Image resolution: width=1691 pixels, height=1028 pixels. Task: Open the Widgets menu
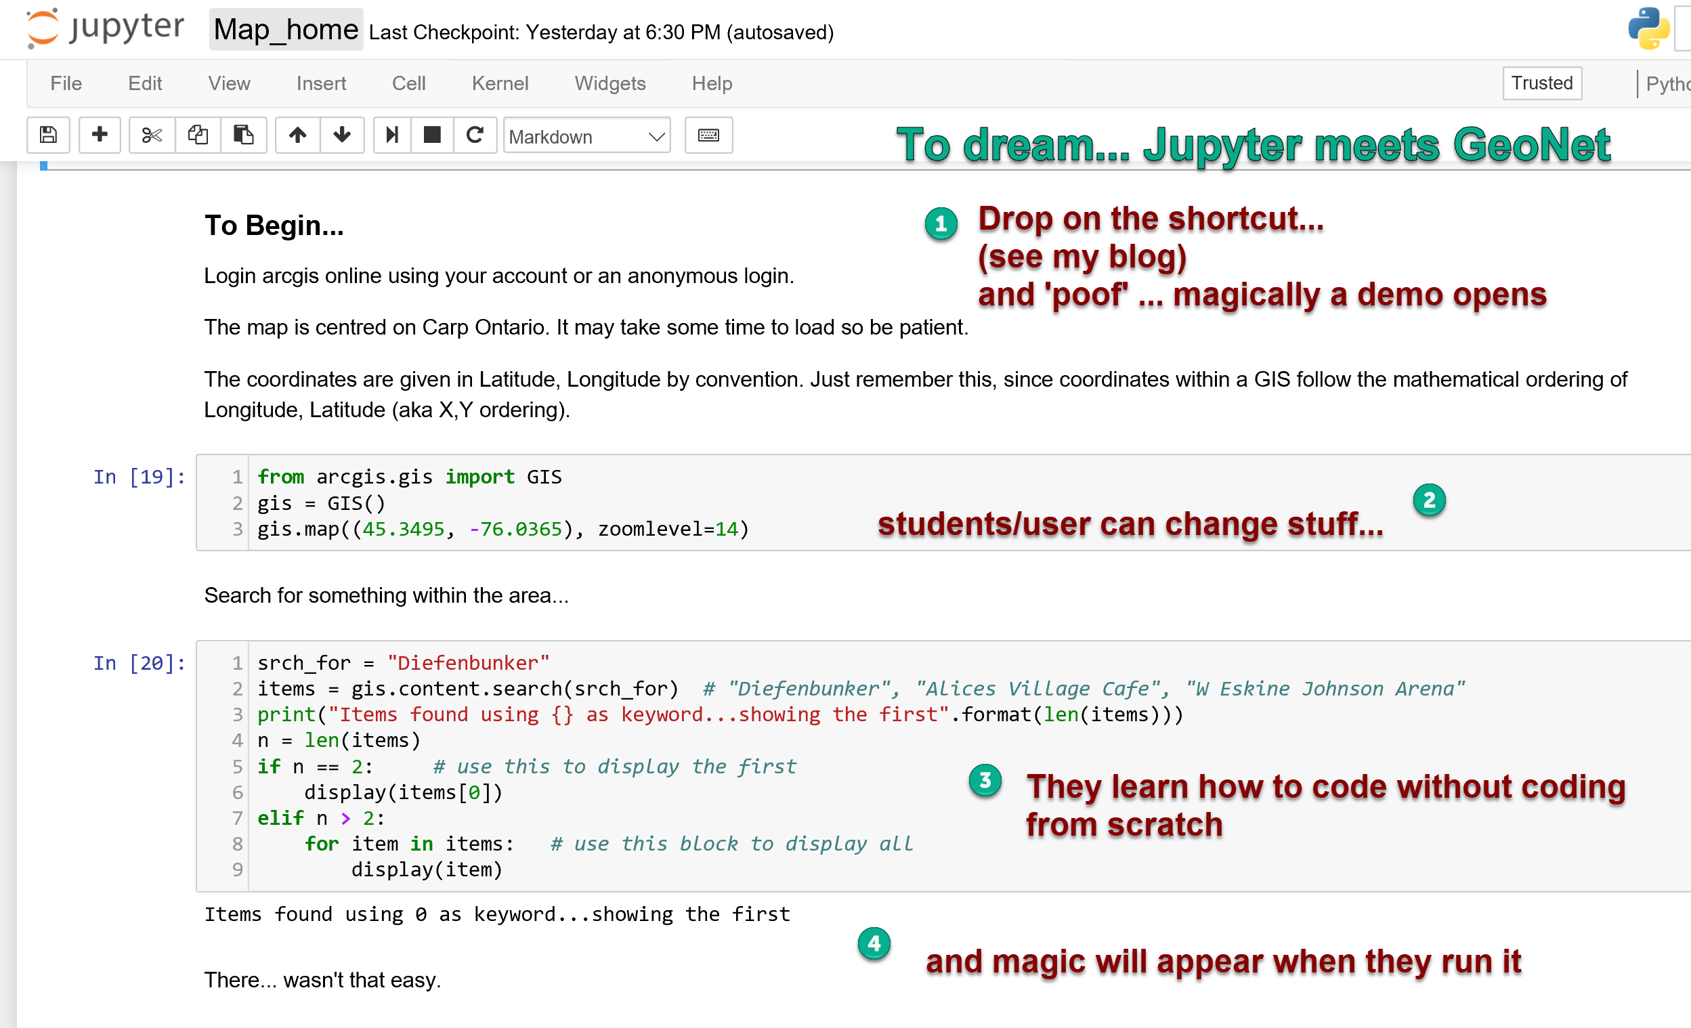point(610,84)
